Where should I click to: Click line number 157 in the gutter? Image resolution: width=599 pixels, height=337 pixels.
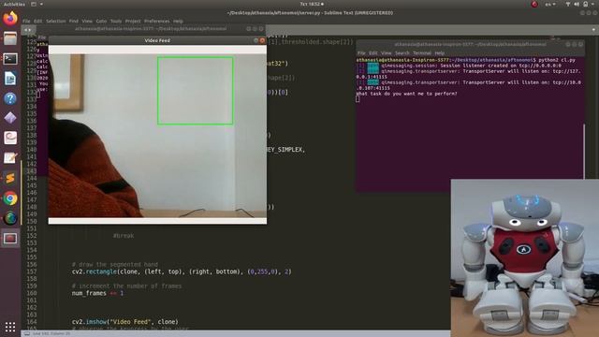coord(32,271)
